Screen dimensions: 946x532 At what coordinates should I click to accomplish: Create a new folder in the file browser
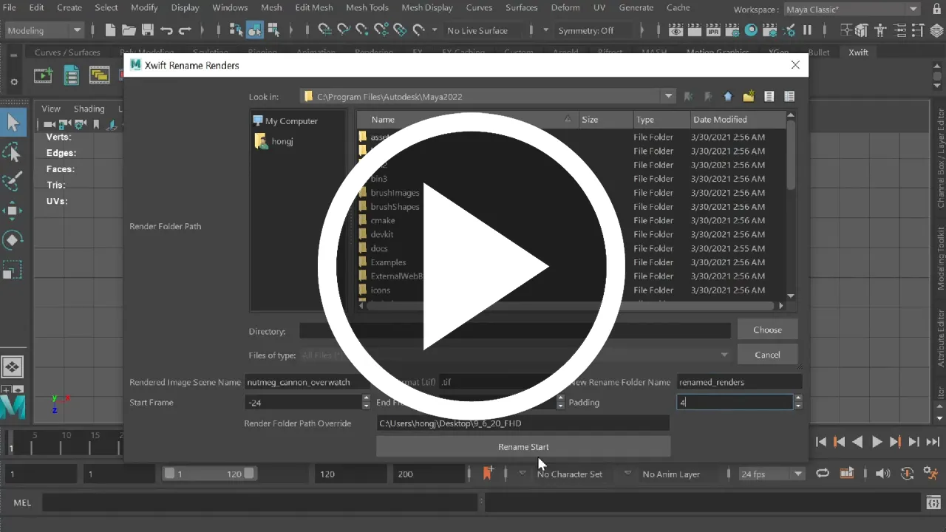749,97
